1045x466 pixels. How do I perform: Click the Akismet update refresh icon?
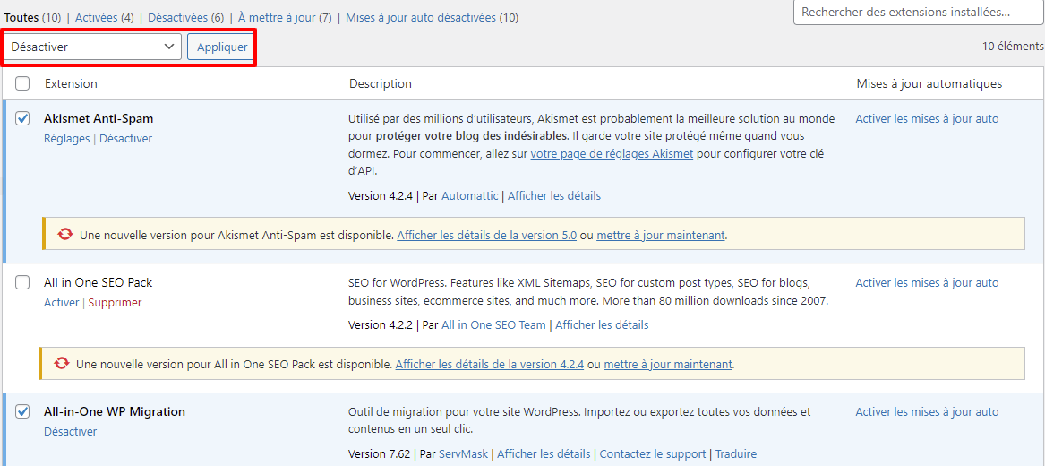64,235
